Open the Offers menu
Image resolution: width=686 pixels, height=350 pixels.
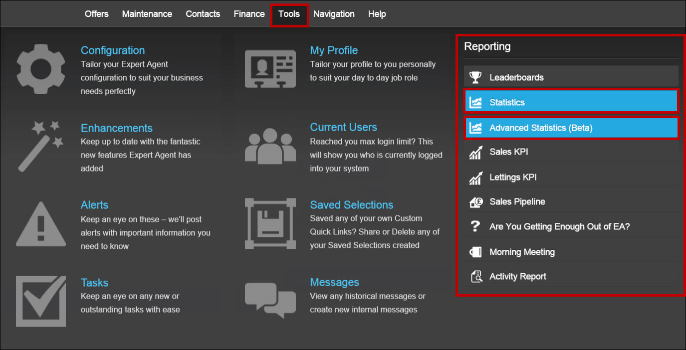tap(97, 14)
